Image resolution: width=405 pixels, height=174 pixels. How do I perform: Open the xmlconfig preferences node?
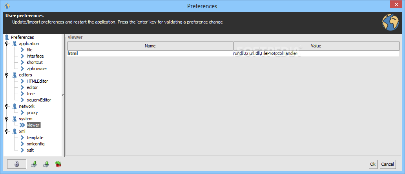click(x=36, y=144)
